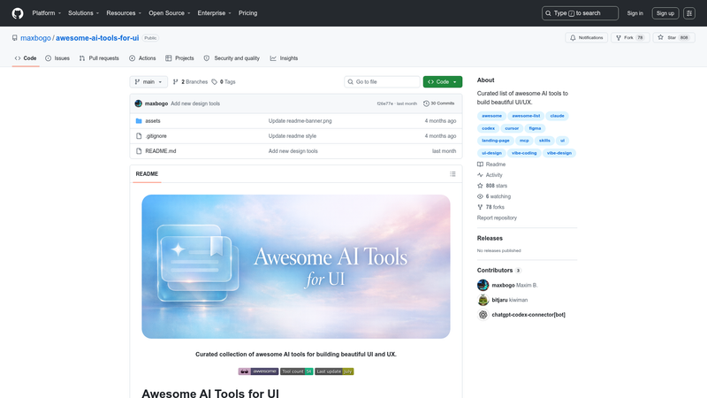Open the README.md file
Screen dimensions: 707x398
(161, 151)
